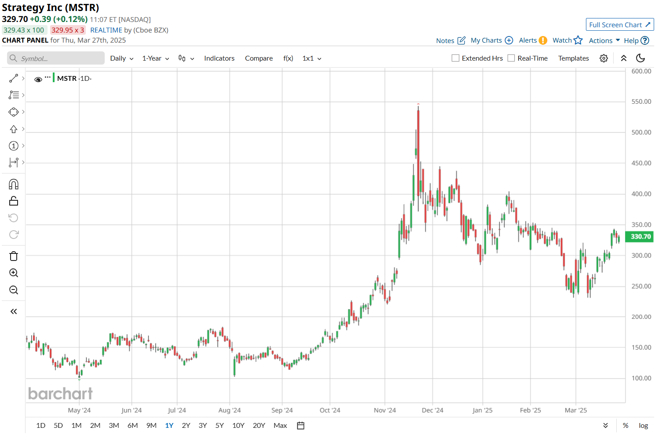This screenshot has height=434, width=655.
Task: Open the f(x) expressions menu
Action: pos(288,58)
